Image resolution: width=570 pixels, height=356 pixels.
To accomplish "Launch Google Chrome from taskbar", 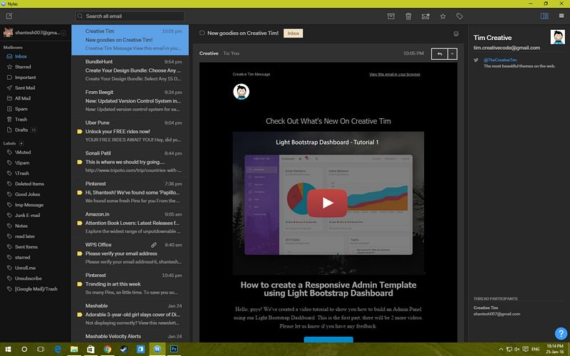I will 108,349.
